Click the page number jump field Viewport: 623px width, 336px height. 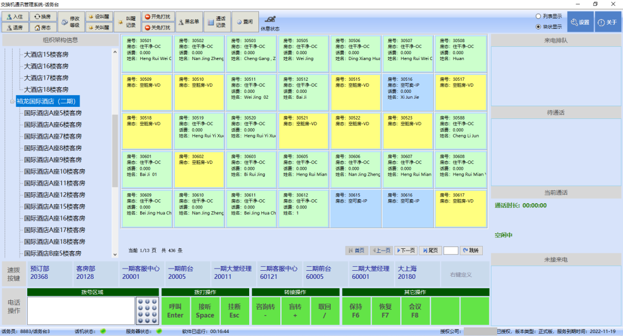[451, 251]
